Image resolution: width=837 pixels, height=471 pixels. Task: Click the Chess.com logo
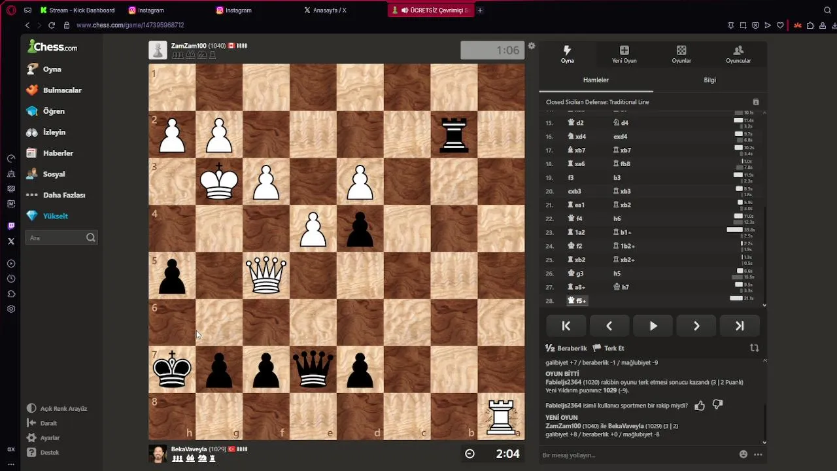pyautogui.click(x=52, y=47)
